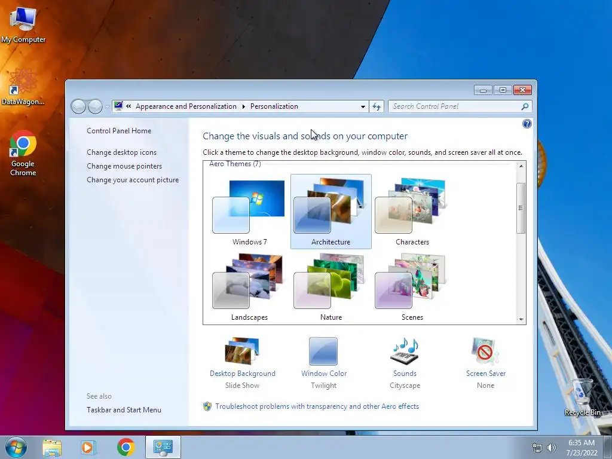Select the Nature theme
The width and height of the screenshot is (612, 459).
pyautogui.click(x=331, y=287)
